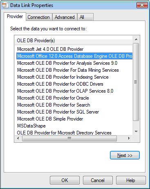Pick Microsoft OLE DB Provider for Oracle
This screenshot has height=189, width=150.
[53, 98]
